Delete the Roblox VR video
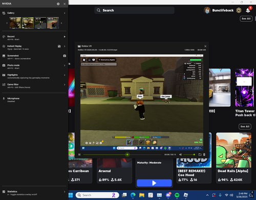This screenshot has width=256, height=200. pos(204,154)
